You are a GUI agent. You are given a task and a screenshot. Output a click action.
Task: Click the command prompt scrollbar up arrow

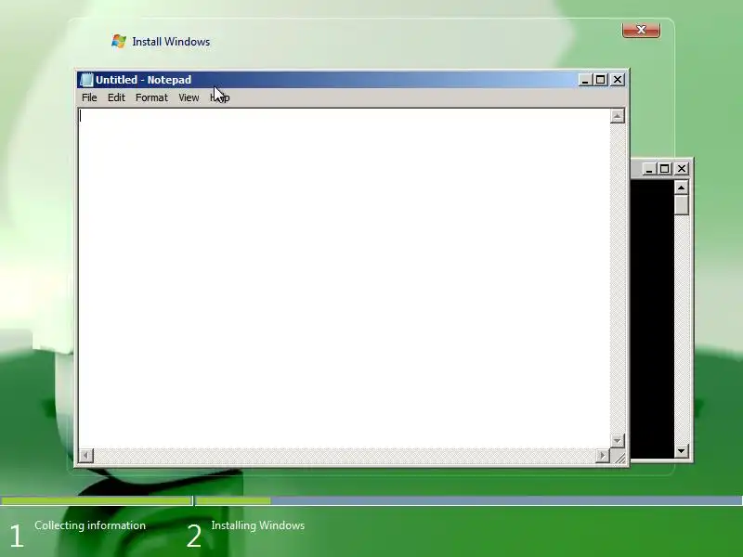pyautogui.click(x=682, y=188)
